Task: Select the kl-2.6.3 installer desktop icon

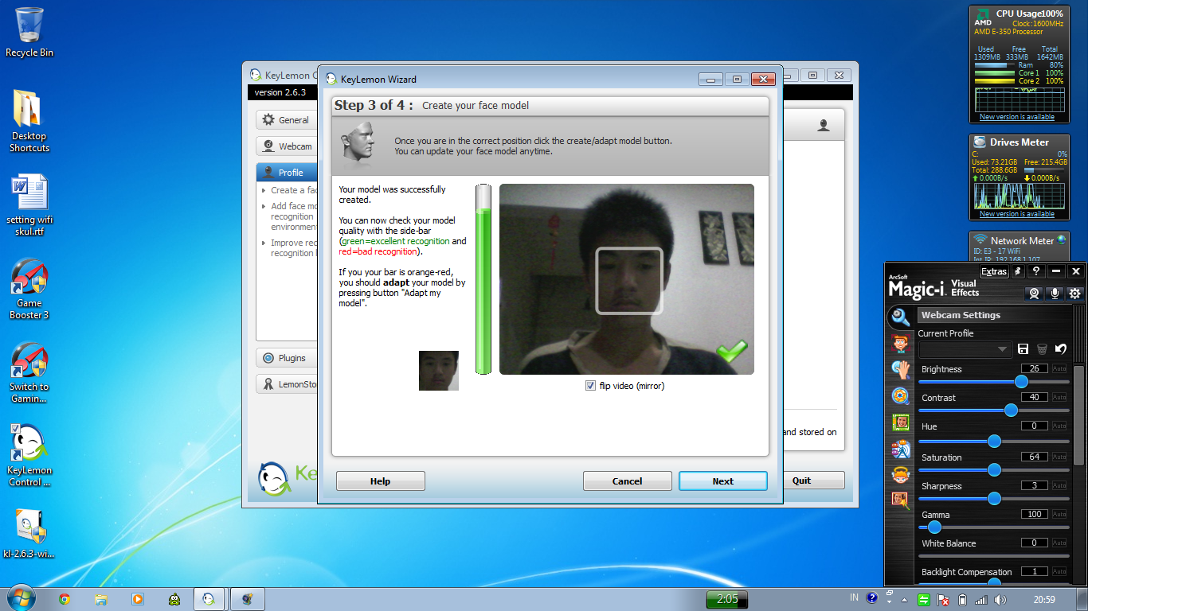Action: click(29, 533)
